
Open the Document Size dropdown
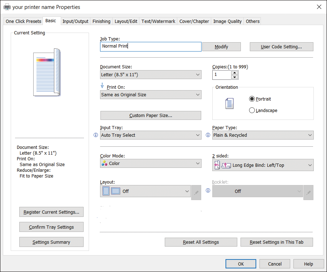[150, 75]
